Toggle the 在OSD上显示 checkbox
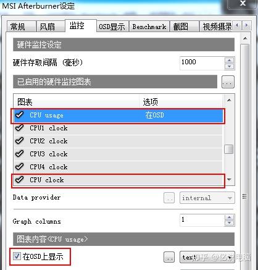The width and height of the screenshot is (258, 270). [x=17, y=256]
